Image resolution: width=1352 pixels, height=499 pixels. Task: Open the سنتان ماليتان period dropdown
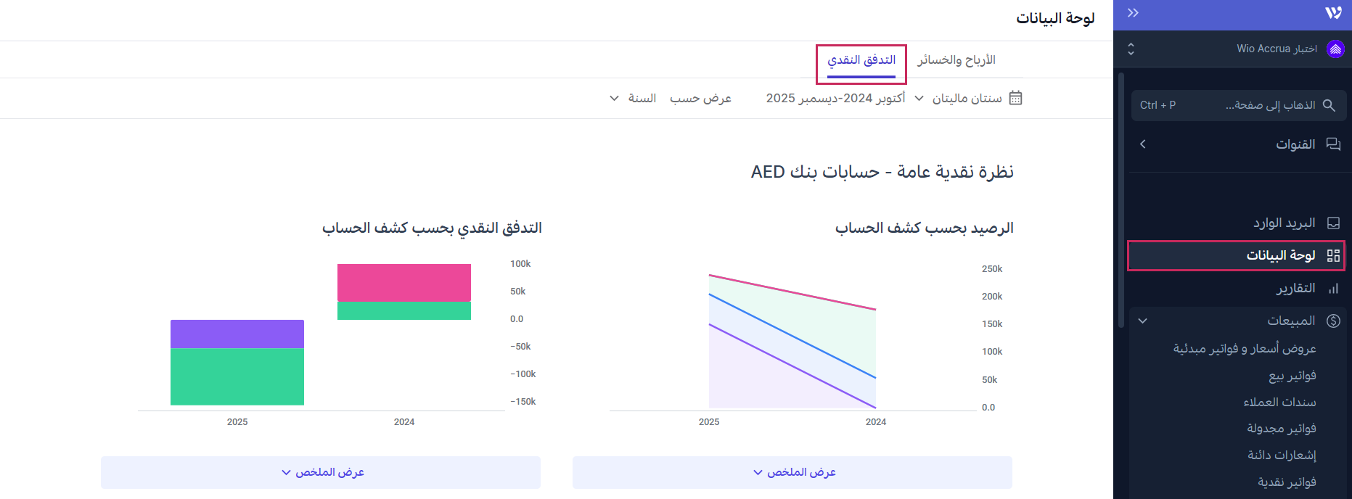click(959, 98)
